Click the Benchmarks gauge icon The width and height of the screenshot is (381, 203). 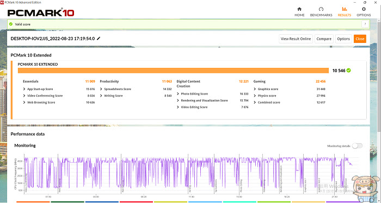click(321, 9)
